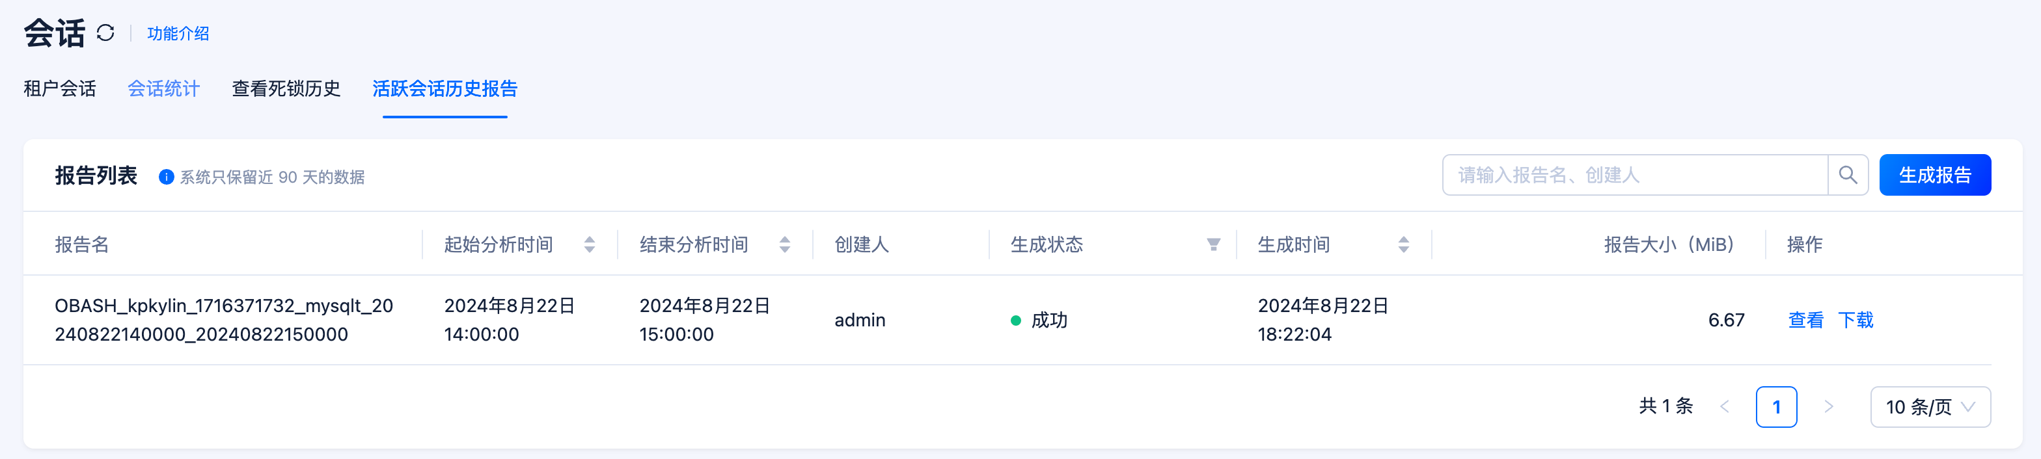This screenshot has width=2041, height=459.
Task: Focus the report name search field
Action: click(x=1634, y=175)
